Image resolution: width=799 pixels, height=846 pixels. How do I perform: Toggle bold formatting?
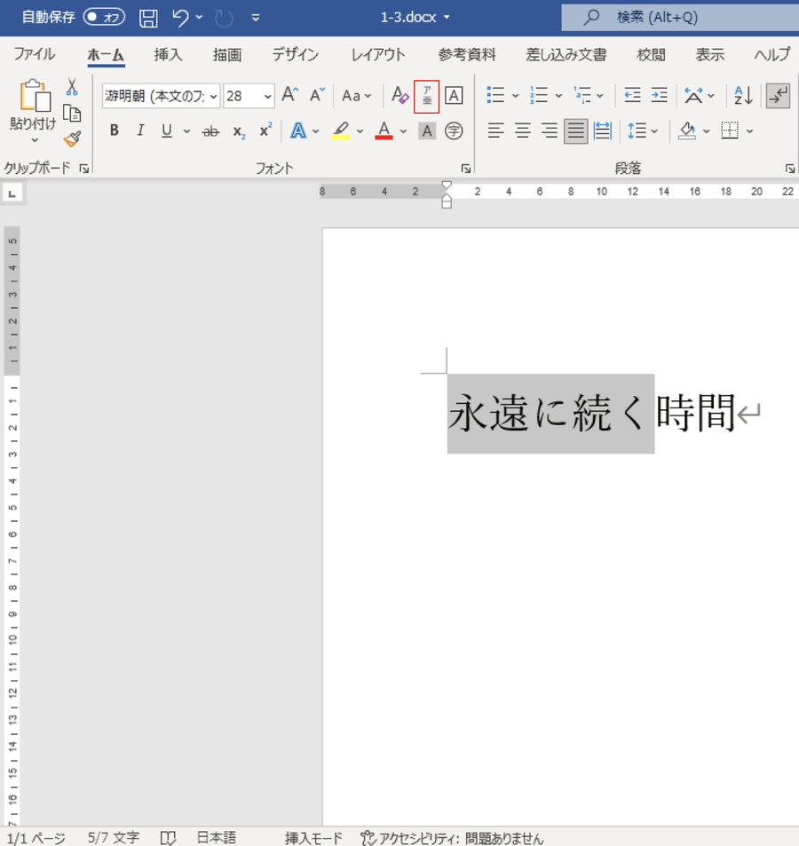[x=114, y=130]
